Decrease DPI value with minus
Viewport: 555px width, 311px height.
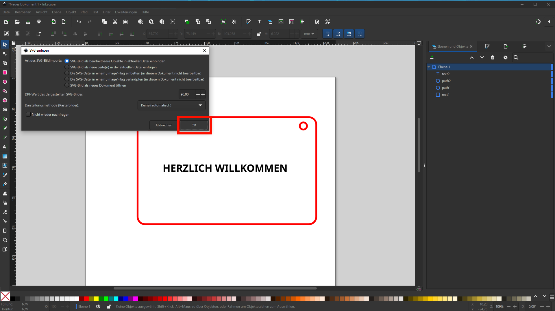point(198,94)
